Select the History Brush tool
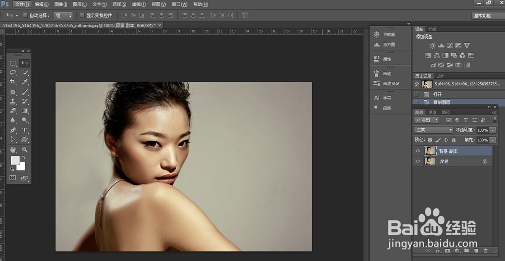 coord(24,101)
